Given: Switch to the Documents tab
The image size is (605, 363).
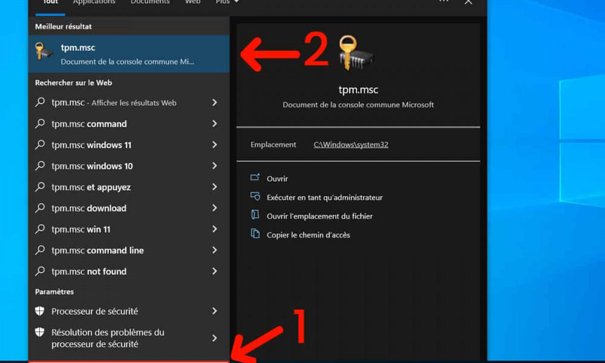Looking at the screenshot, I should (x=150, y=2).
